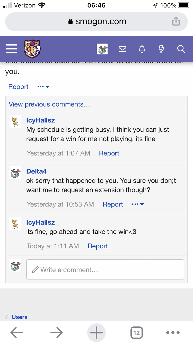Screen dimensions: 193x344
Task: Report IcyHallsz's first comment
Action: coord(109,153)
